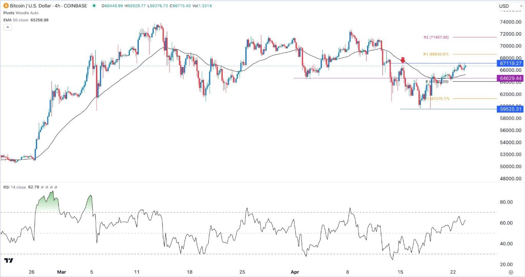Click the 8 date on the time axis

point(347,272)
